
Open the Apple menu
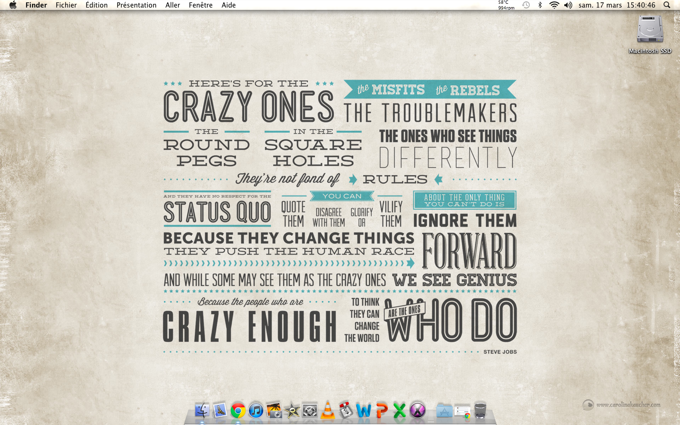point(13,5)
